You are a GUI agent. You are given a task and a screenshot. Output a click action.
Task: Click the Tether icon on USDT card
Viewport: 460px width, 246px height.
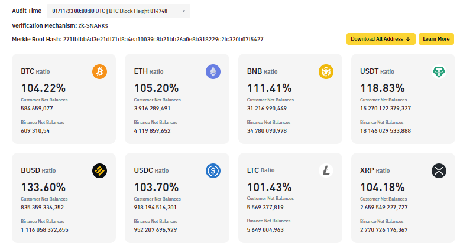pyautogui.click(x=439, y=72)
